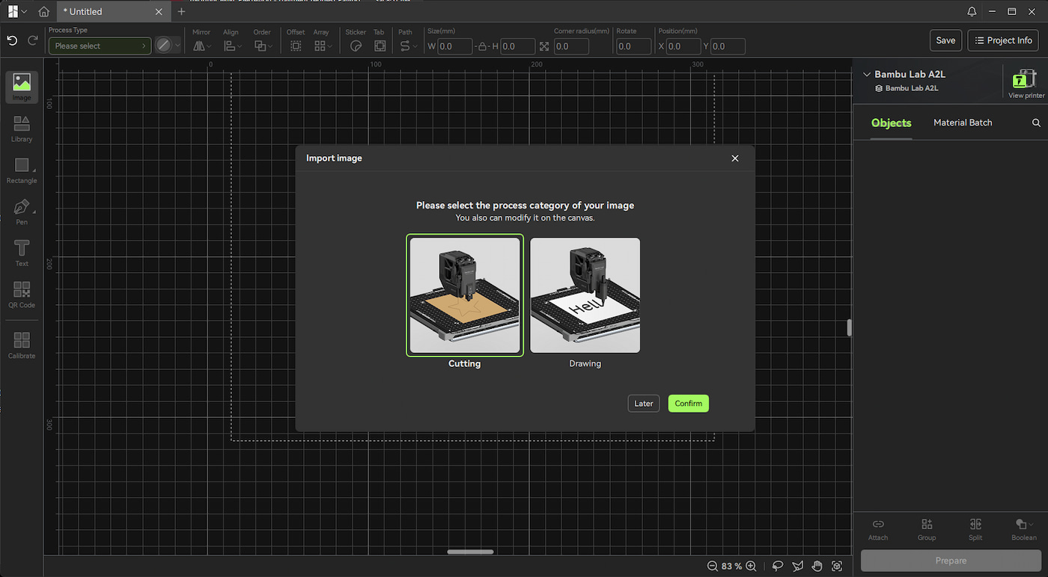This screenshot has height=577, width=1048.
Task: Click the zoom in magnifier icon
Action: click(x=751, y=567)
